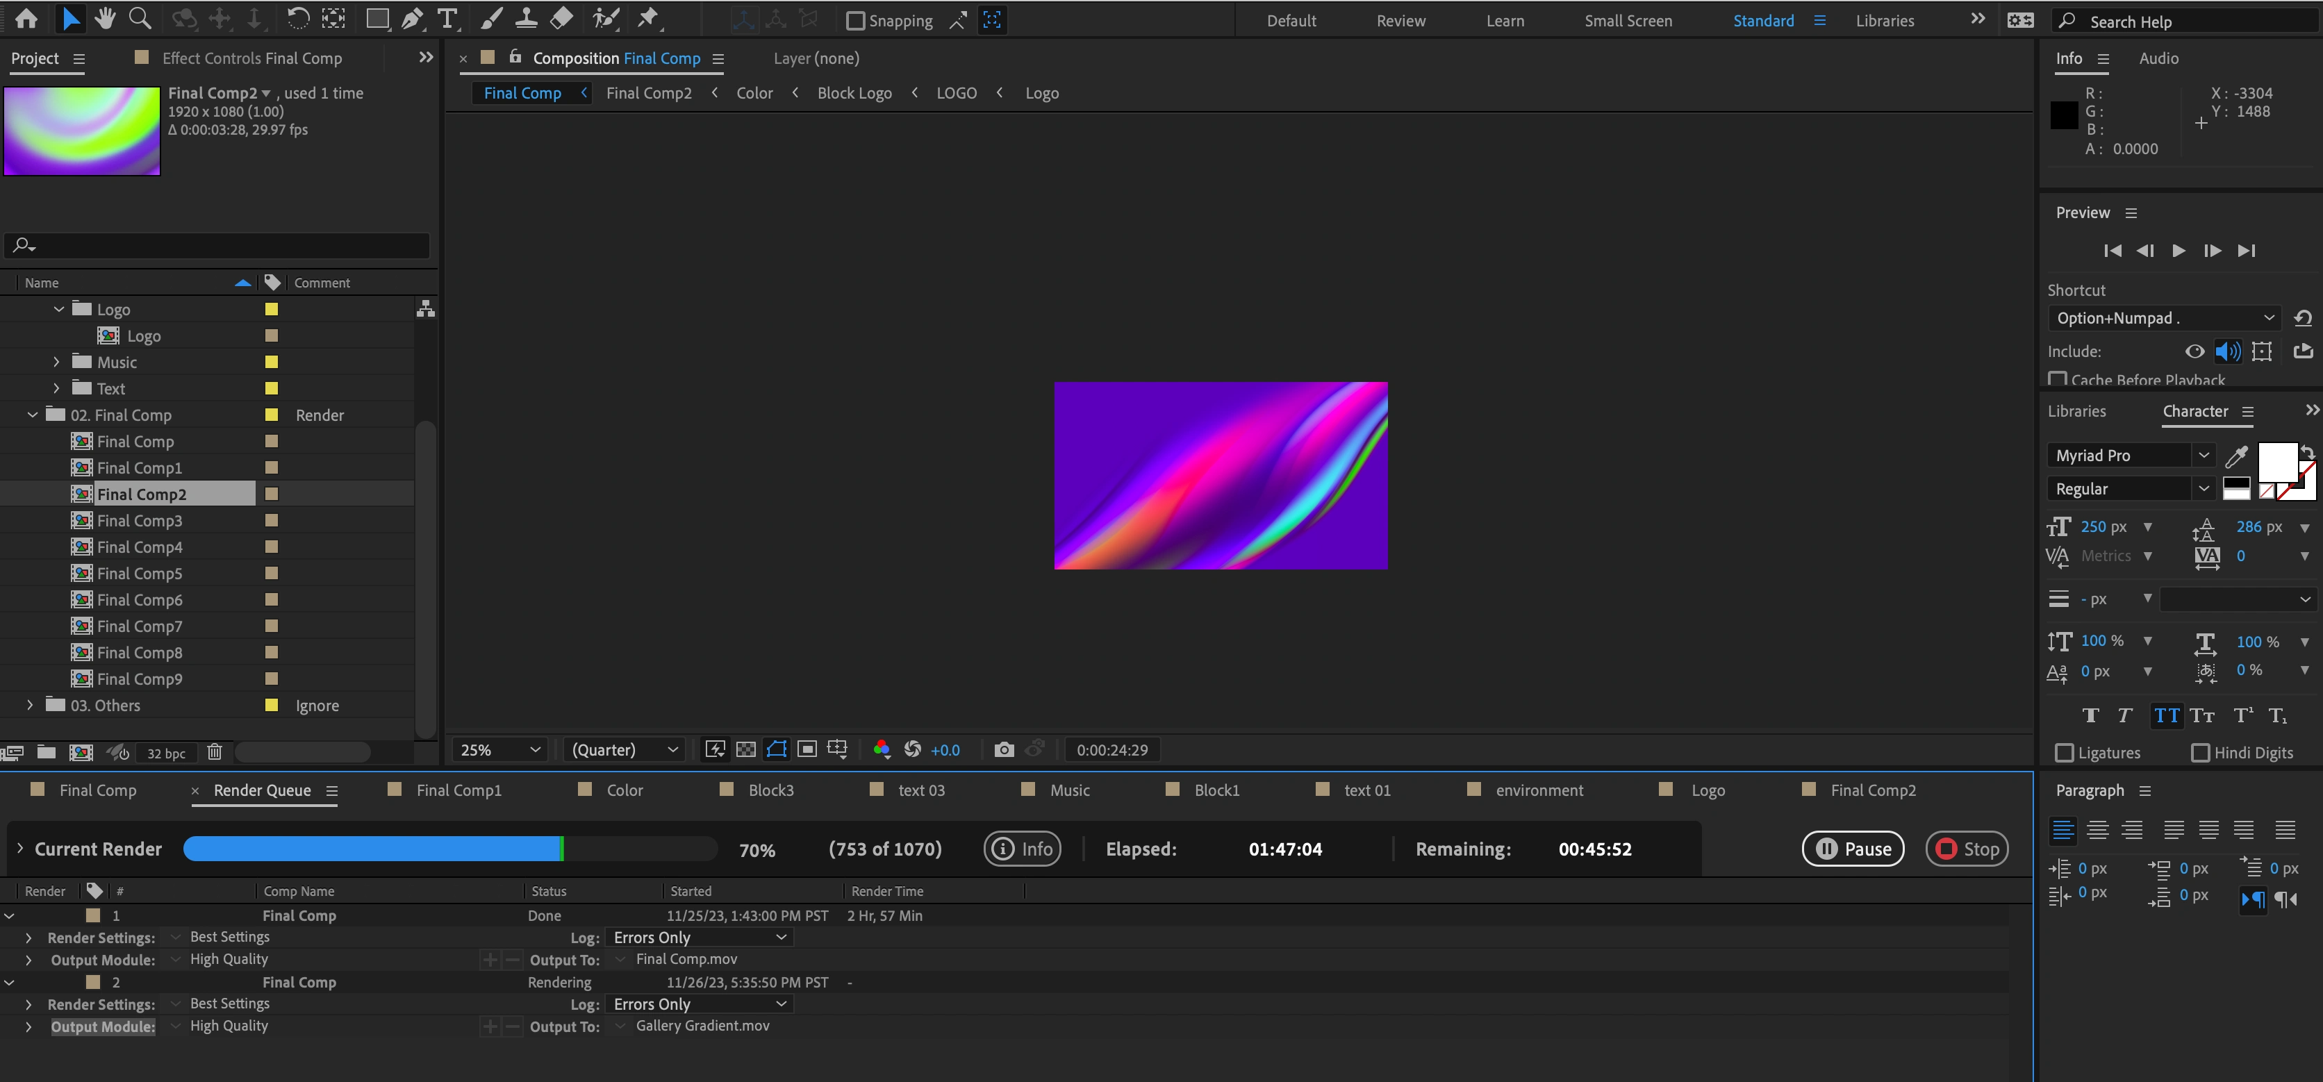Open the Myriad Pro font dropdown

pos(2204,456)
